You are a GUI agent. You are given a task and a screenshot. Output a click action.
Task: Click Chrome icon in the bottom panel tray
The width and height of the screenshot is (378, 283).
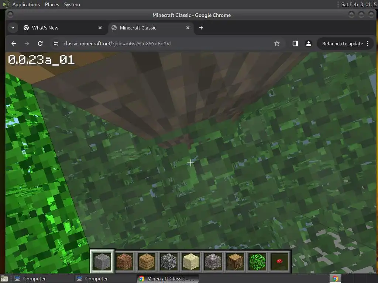(x=335, y=279)
